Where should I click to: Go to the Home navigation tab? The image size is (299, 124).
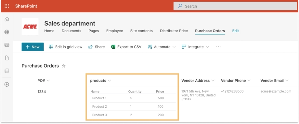[49, 31]
